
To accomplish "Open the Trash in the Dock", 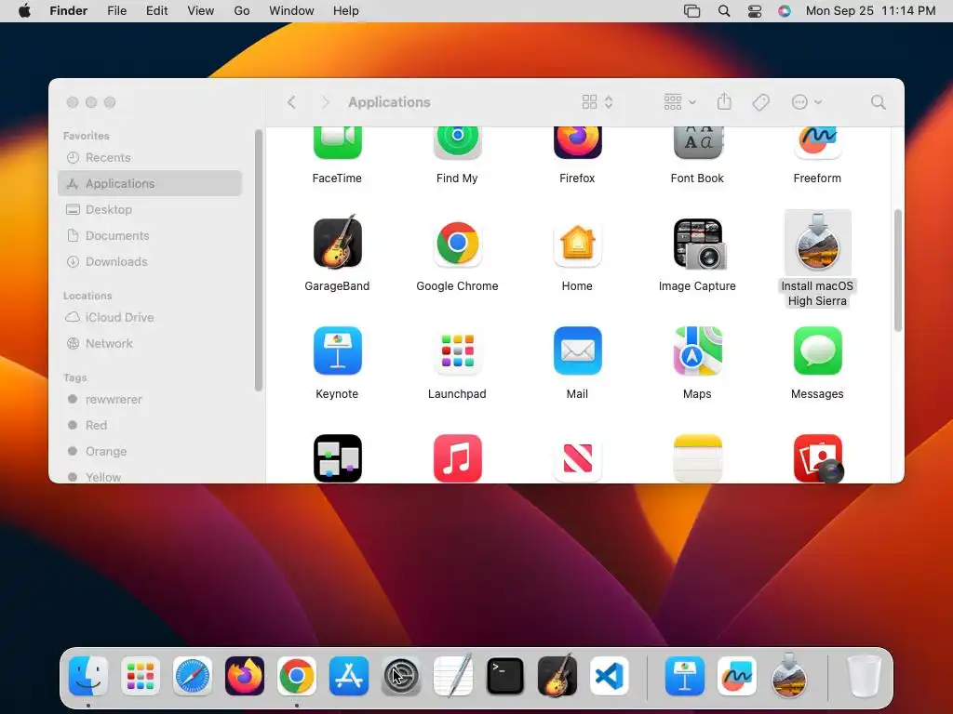I will (864, 676).
